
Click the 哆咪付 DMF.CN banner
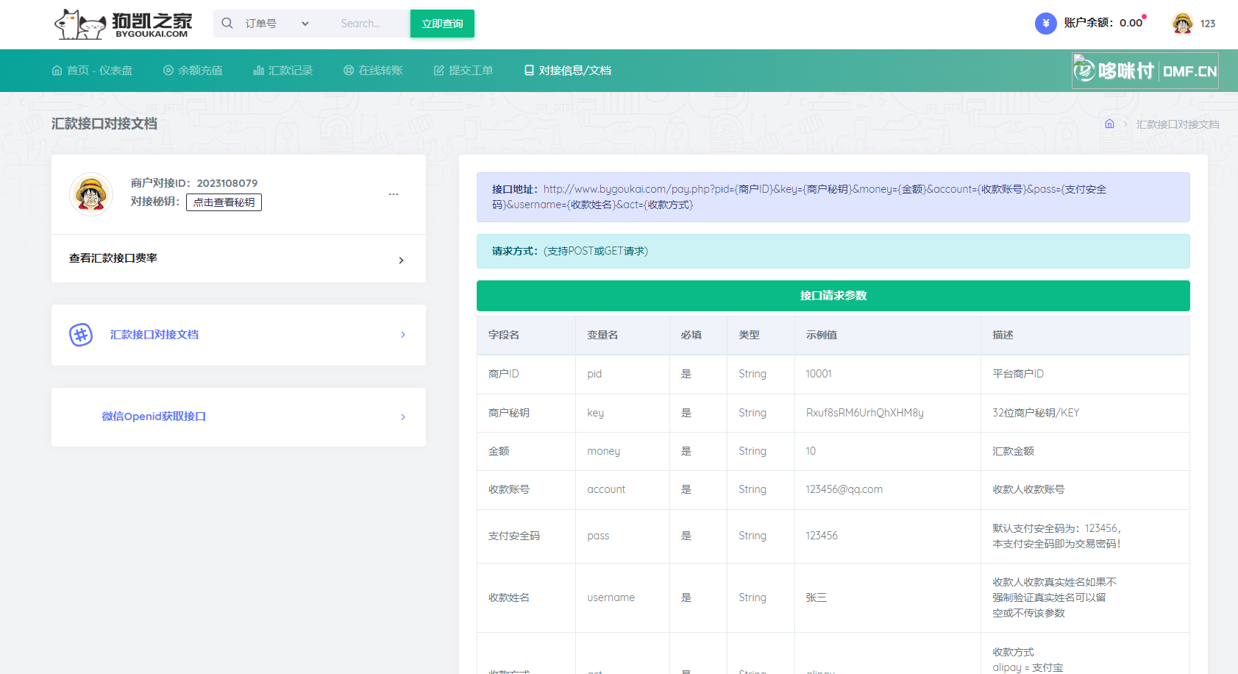pyautogui.click(x=1145, y=71)
